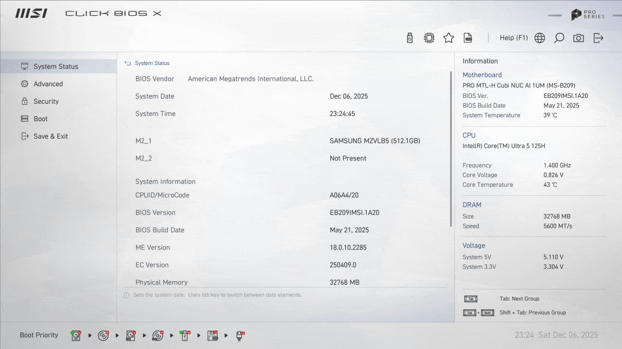This screenshot has height=349, width=622.
Task: Go to the Boot menu
Action: [x=40, y=119]
